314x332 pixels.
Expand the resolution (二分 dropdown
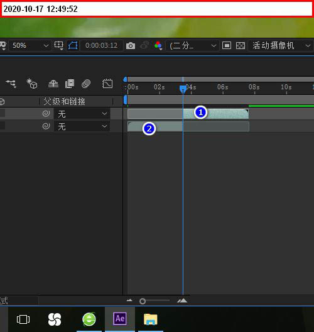193,45
